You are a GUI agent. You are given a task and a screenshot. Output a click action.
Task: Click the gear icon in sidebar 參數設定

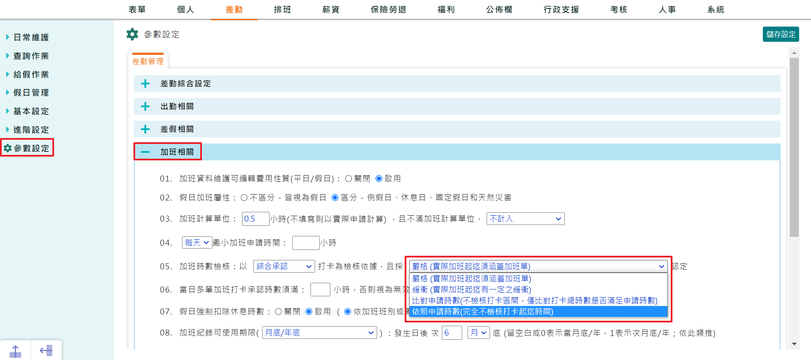[8, 148]
